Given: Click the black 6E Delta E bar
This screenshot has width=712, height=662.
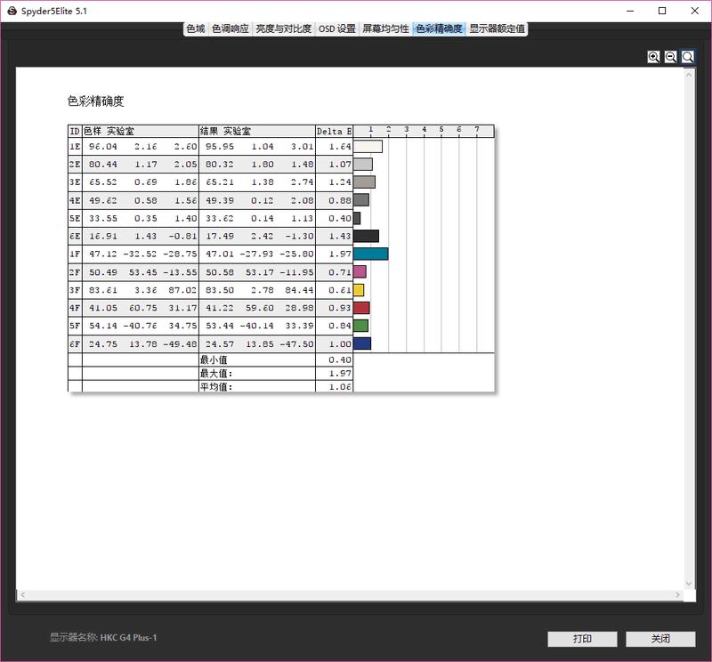Looking at the screenshot, I should (x=366, y=236).
